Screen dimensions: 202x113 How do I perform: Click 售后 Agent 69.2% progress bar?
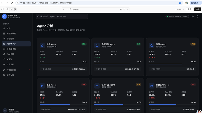pos(172,64)
